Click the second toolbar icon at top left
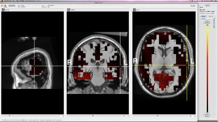Viewport: 218px width, 122px height. [5, 6]
